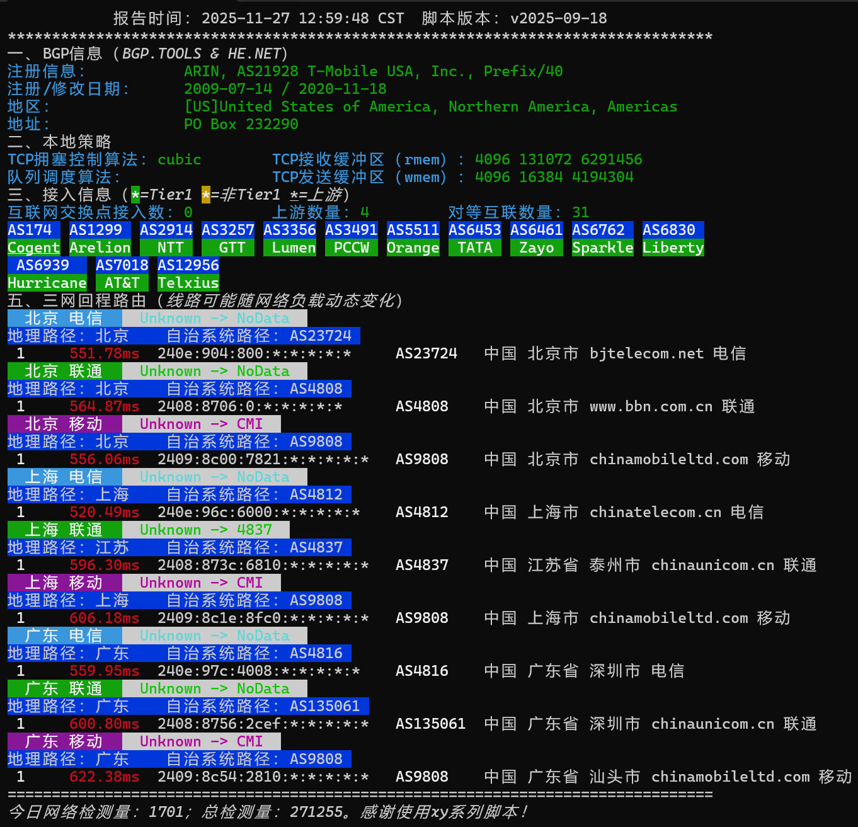Click the 北京 电信 route header
The height and width of the screenshot is (827, 858).
pos(64,318)
